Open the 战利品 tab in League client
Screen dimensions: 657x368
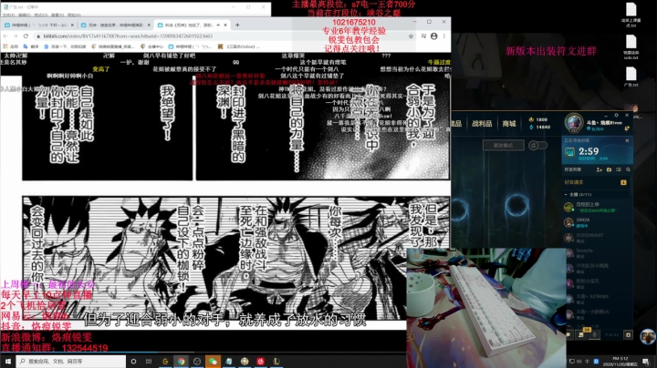click(482, 123)
